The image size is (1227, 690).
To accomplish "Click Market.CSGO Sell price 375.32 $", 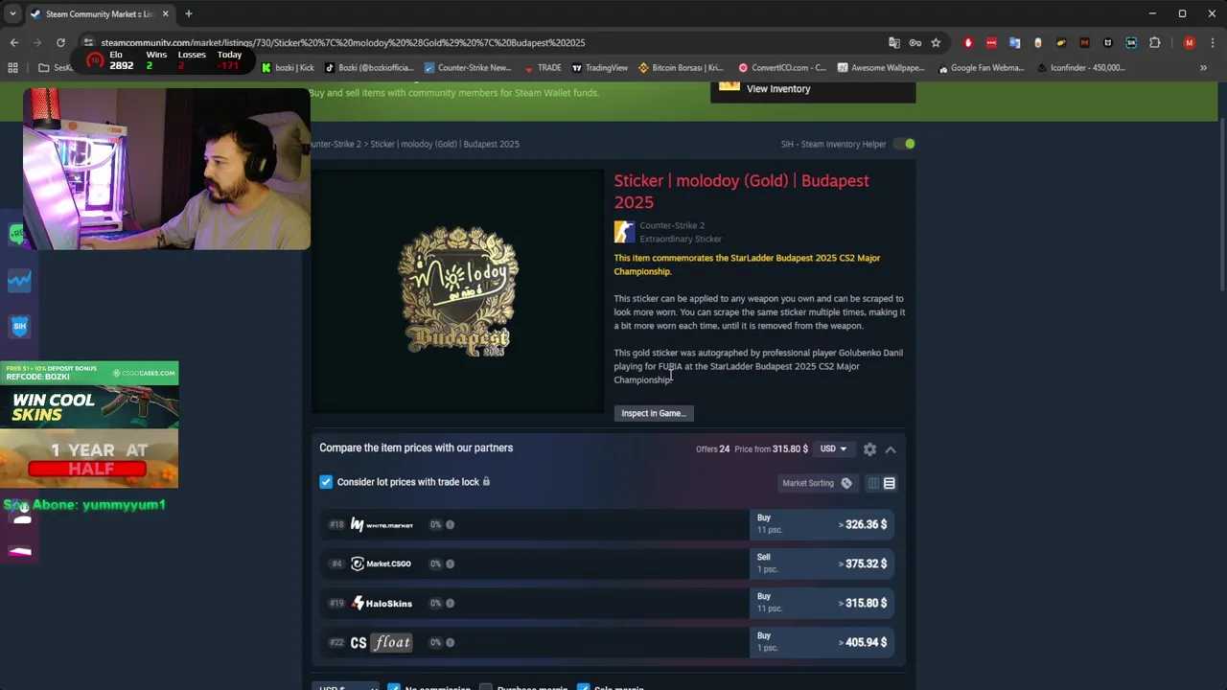I will coord(822,563).
